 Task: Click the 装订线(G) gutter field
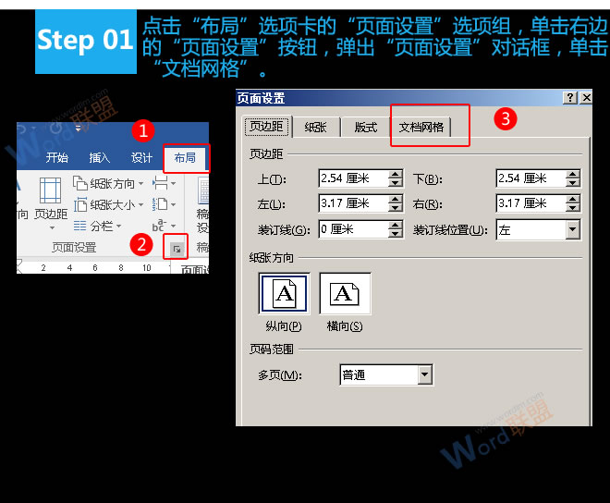354,229
